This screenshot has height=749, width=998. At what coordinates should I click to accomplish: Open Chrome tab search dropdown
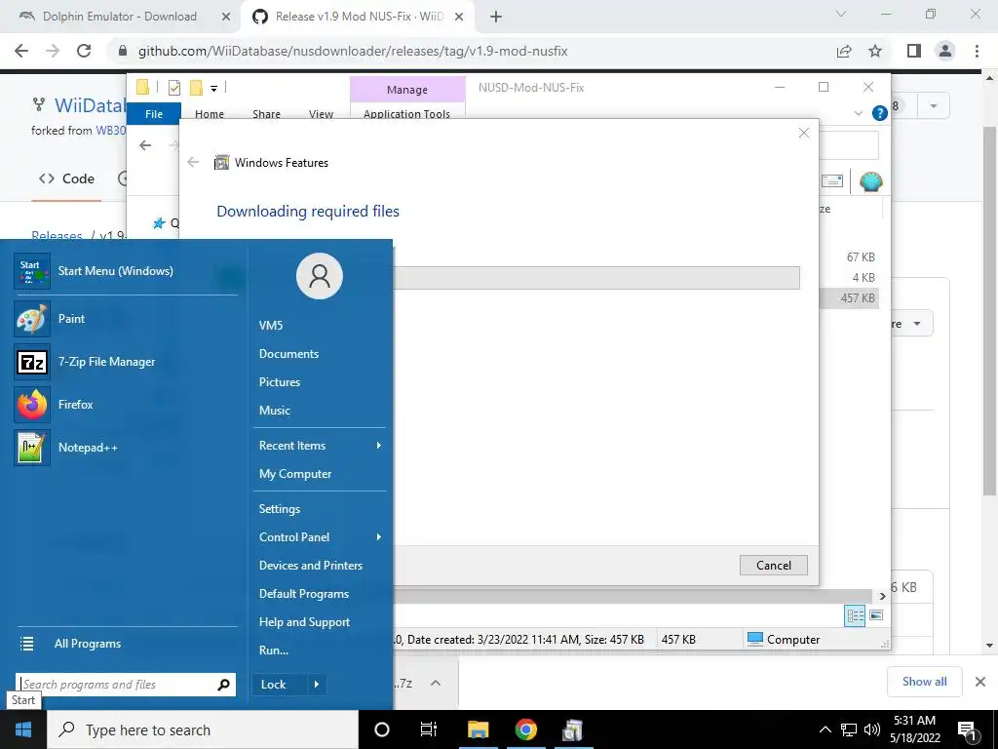point(841,14)
